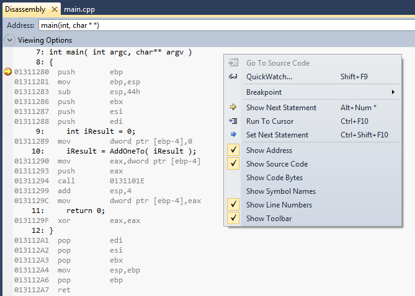Enable Show Code Bytes
This screenshot has width=415, height=296.
tap(274, 178)
